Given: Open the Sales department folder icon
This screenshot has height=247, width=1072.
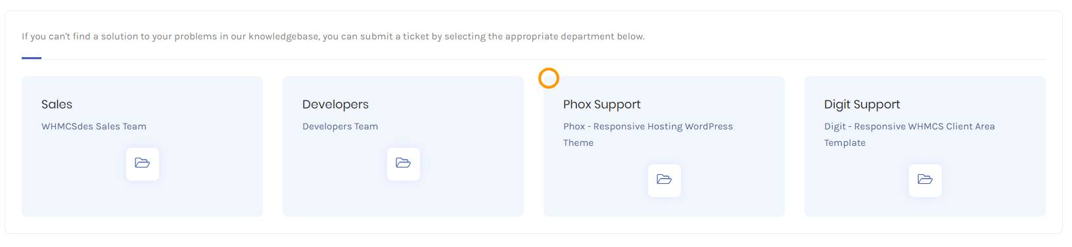Looking at the screenshot, I should click(x=143, y=164).
